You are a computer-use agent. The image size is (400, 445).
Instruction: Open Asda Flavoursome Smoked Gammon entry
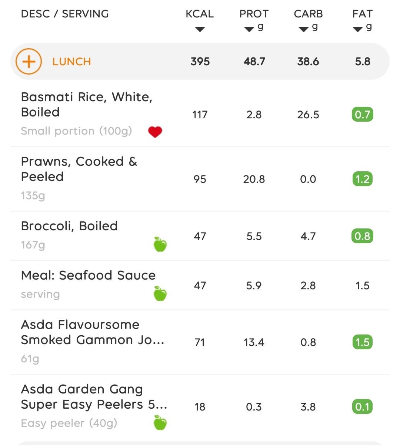coord(200,342)
